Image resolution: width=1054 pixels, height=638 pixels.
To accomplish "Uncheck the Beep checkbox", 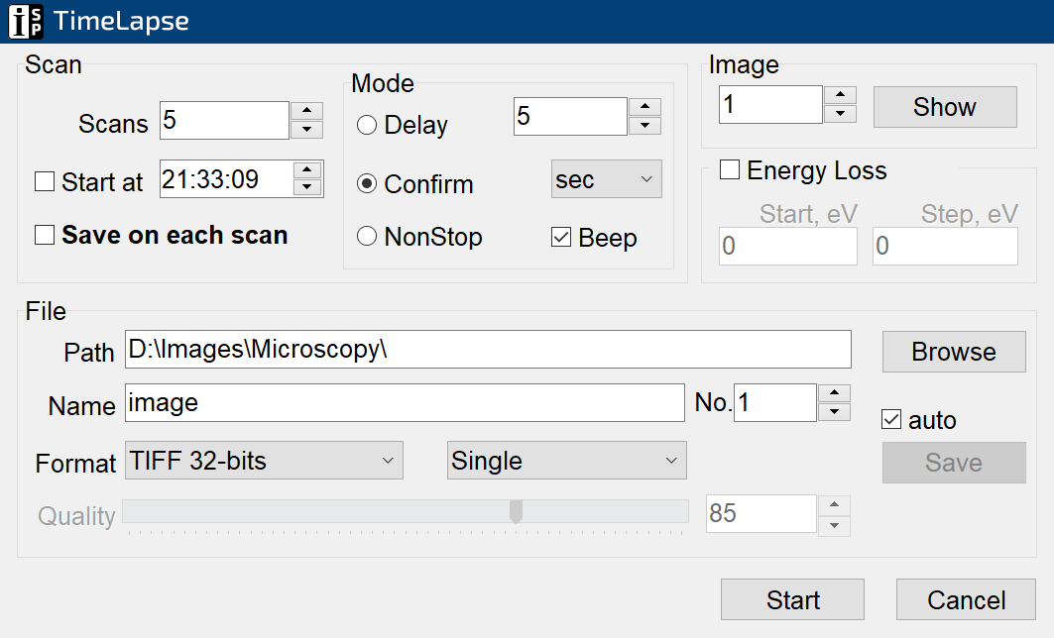I will [561, 238].
